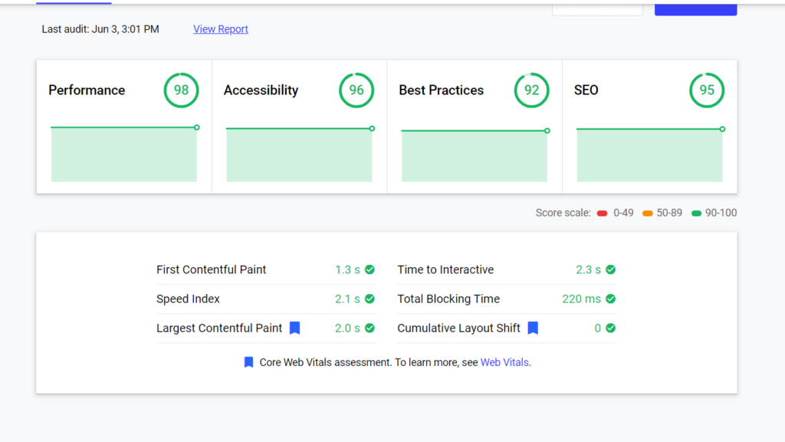The height and width of the screenshot is (442, 785).
Task: Click the red 0-49 score scale dot
Action: pyautogui.click(x=603, y=213)
